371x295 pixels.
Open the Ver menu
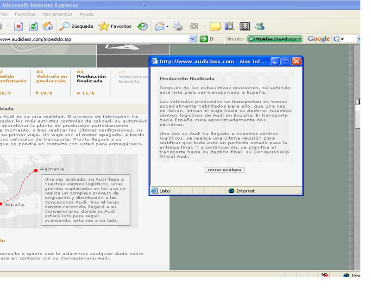click(x=4, y=14)
